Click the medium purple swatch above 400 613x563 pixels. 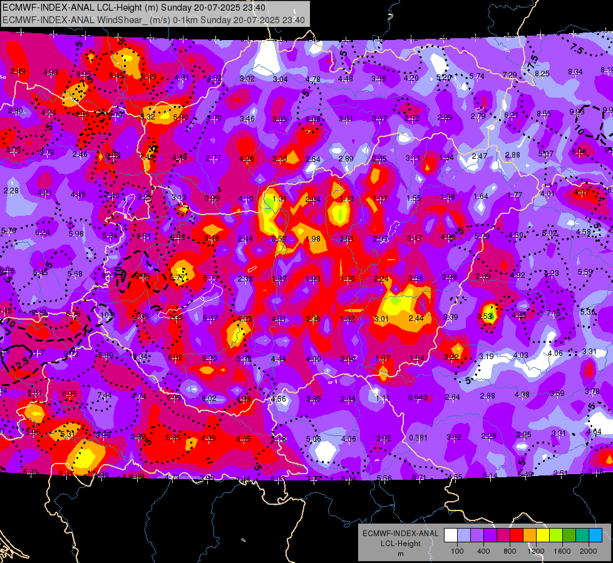point(477,535)
